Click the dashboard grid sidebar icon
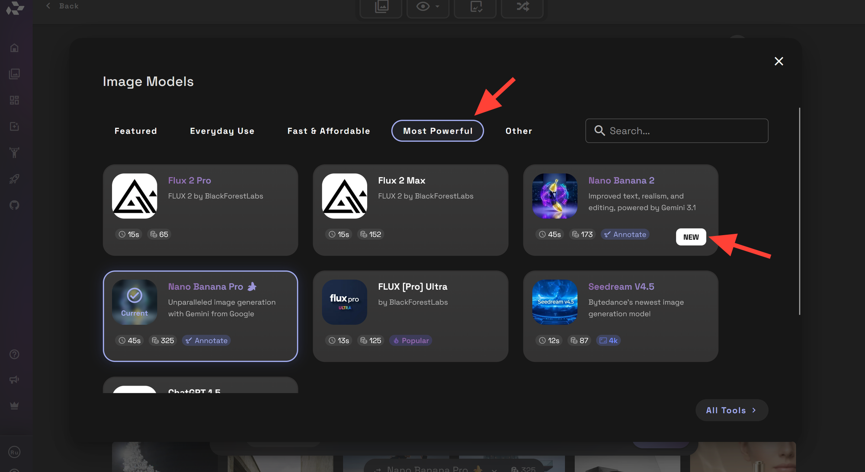The width and height of the screenshot is (865, 472). point(14,100)
